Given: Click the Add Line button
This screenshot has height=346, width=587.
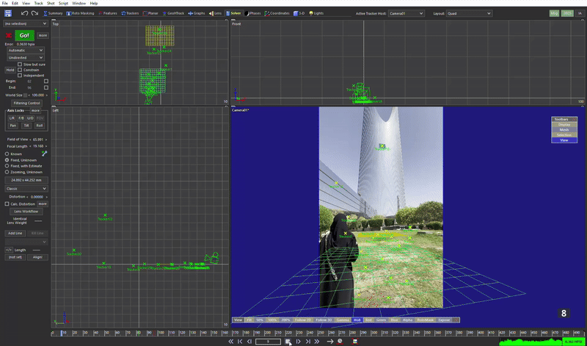Looking at the screenshot, I should 15,233.
